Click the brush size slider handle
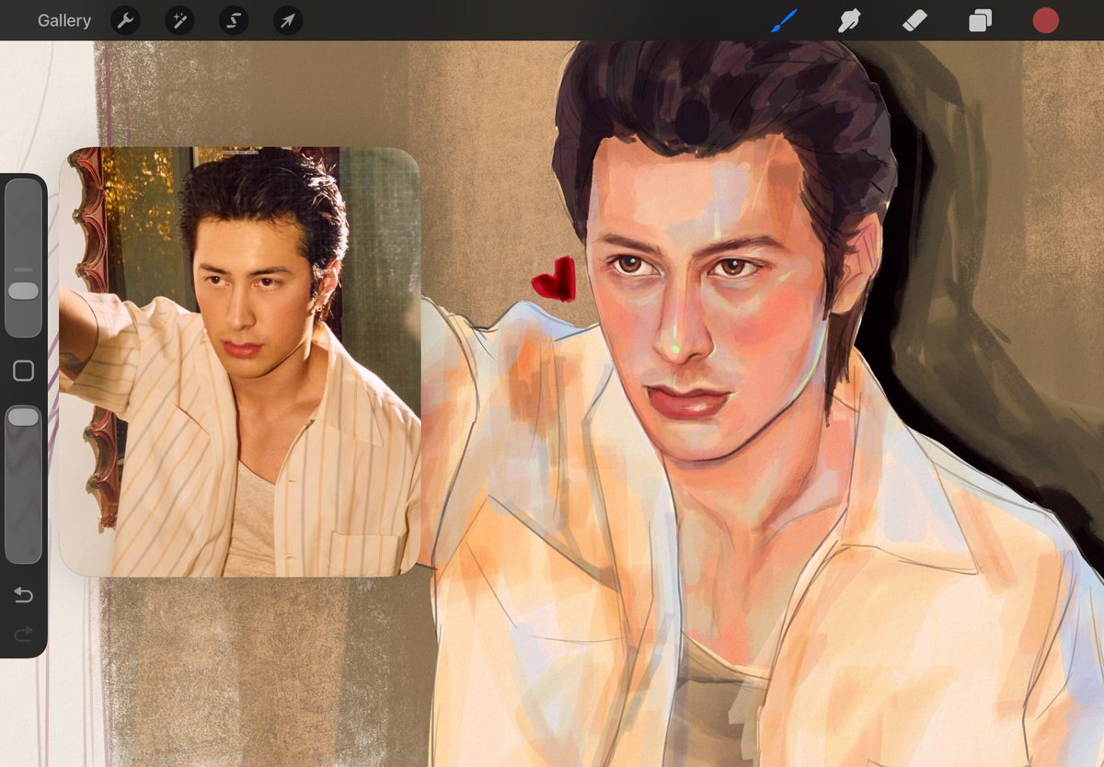 (x=23, y=291)
